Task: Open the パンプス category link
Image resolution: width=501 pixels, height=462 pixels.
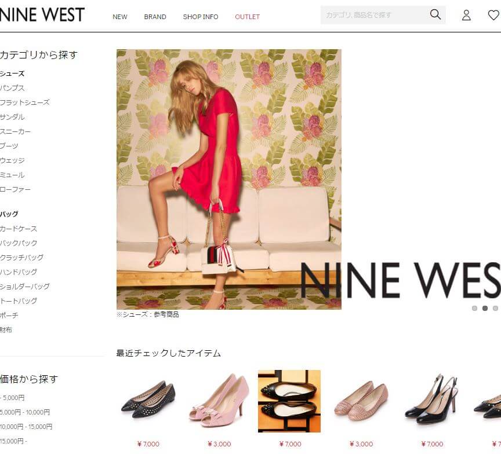Action: point(12,88)
